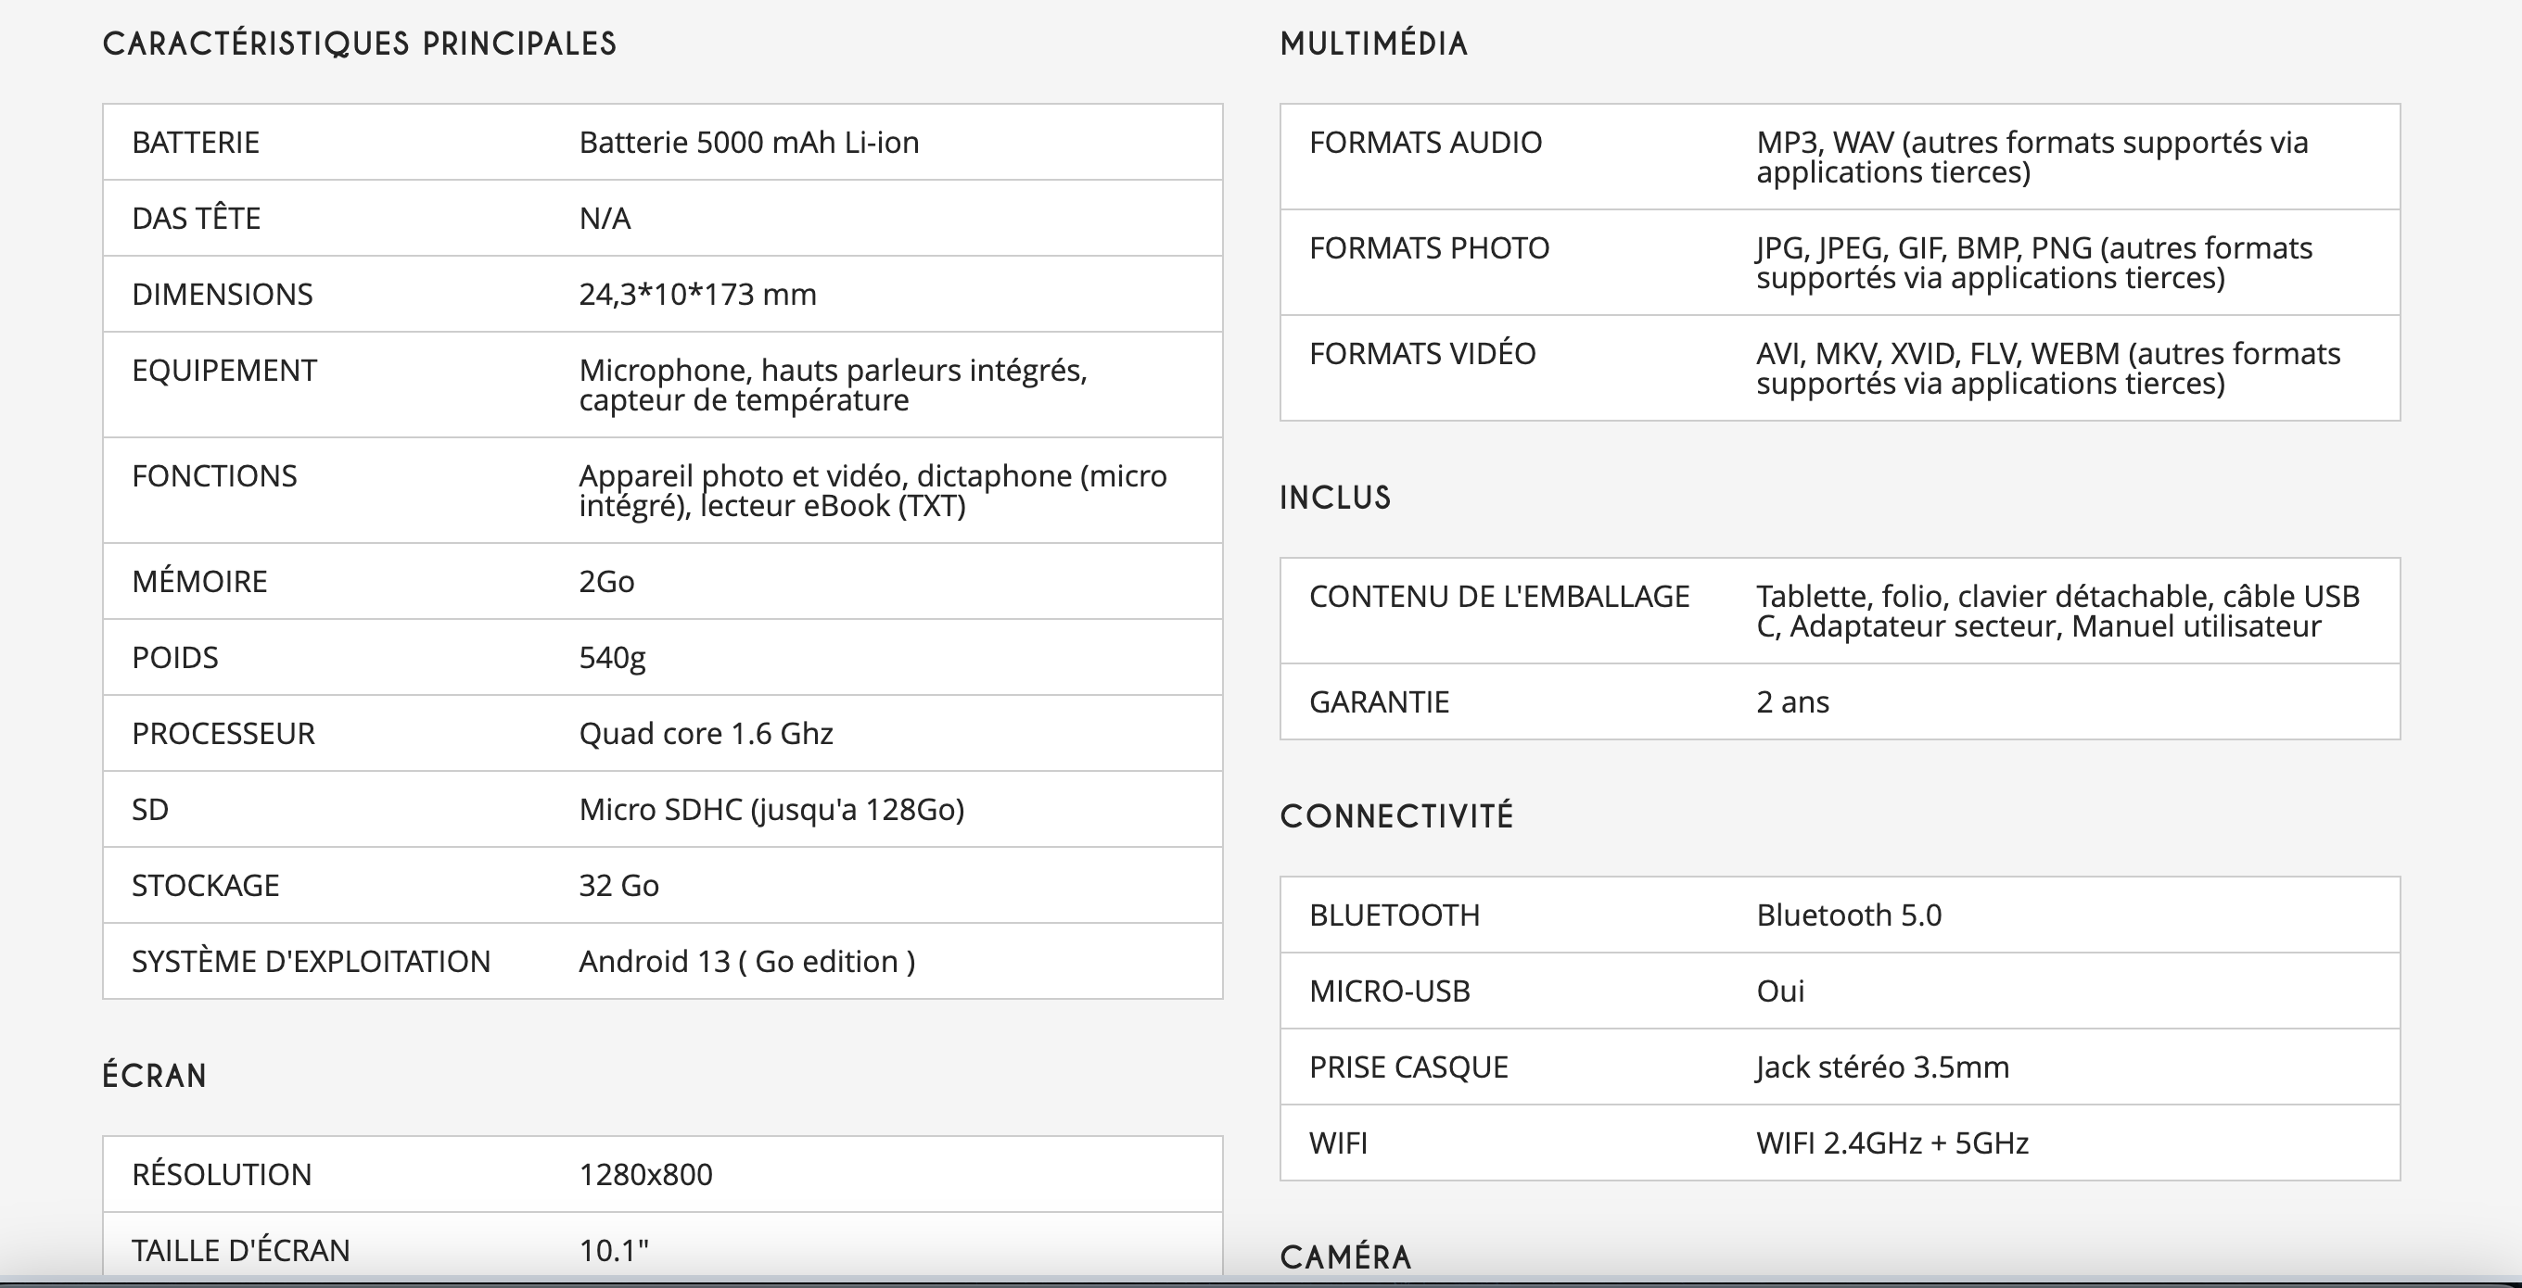Select the BATTERIE row value text
The image size is (2522, 1288).
click(749, 143)
